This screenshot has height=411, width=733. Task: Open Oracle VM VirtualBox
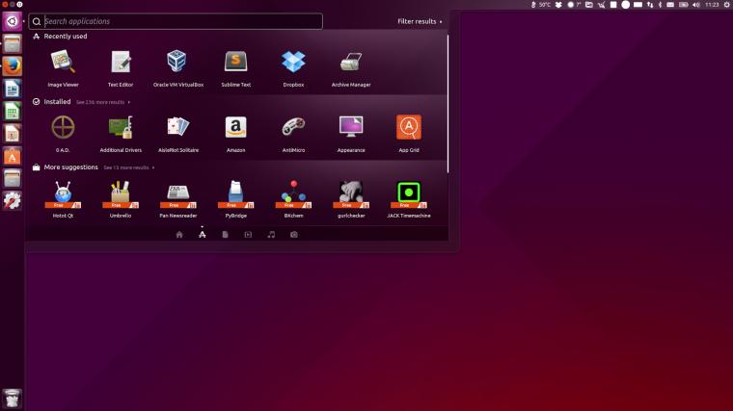click(178, 68)
